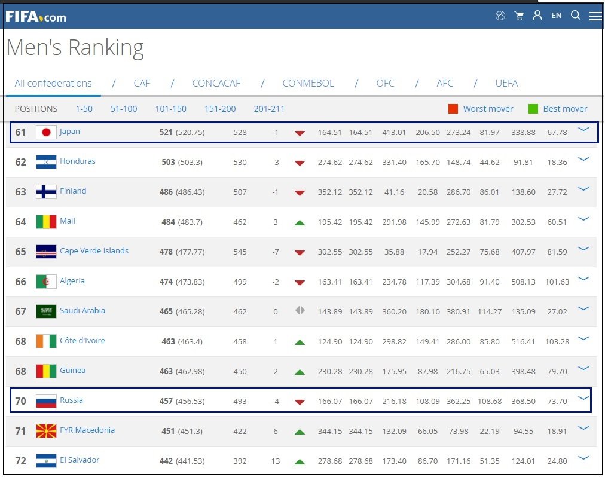The image size is (605, 477).
Task: Switch to the AFC tab
Action: (x=445, y=83)
